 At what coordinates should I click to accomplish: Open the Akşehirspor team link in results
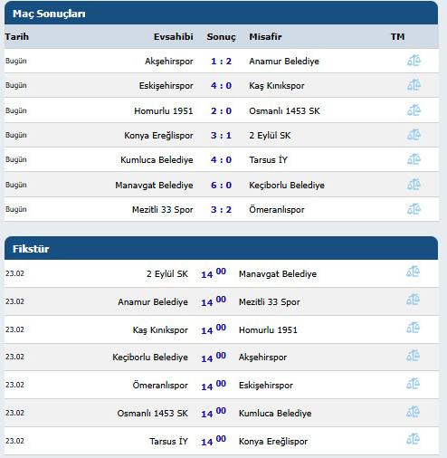169,62
